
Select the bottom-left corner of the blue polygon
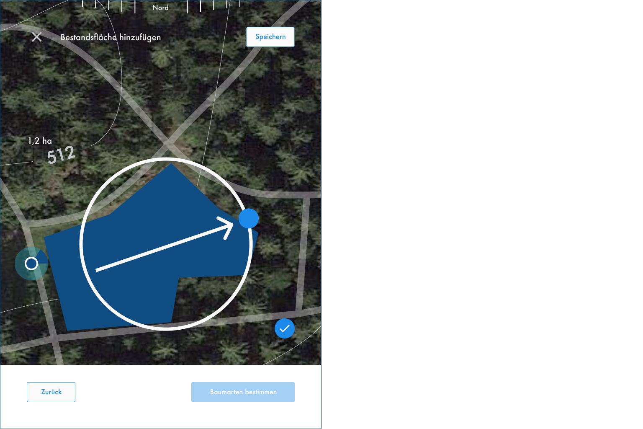(x=67, y=330)
